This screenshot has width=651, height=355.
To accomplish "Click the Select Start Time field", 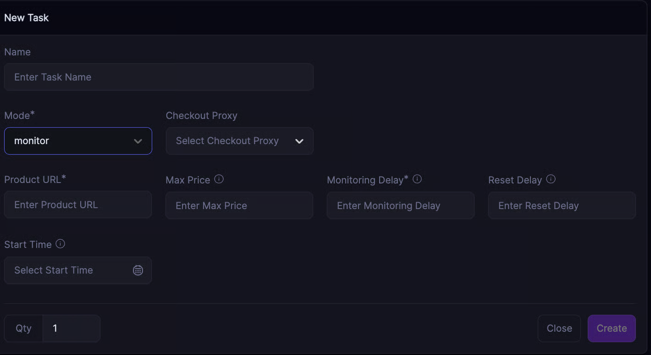I will (x=69, y=270).
